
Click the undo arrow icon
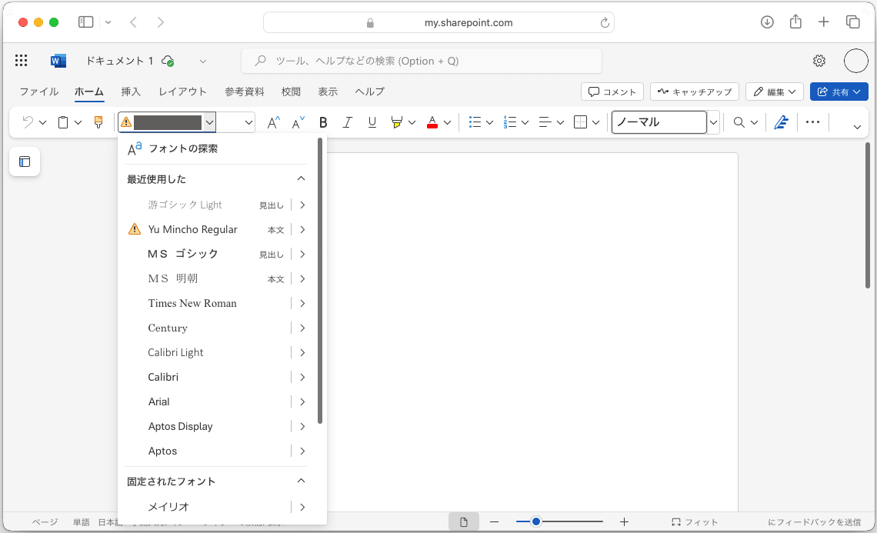click(x=28, y=122)
